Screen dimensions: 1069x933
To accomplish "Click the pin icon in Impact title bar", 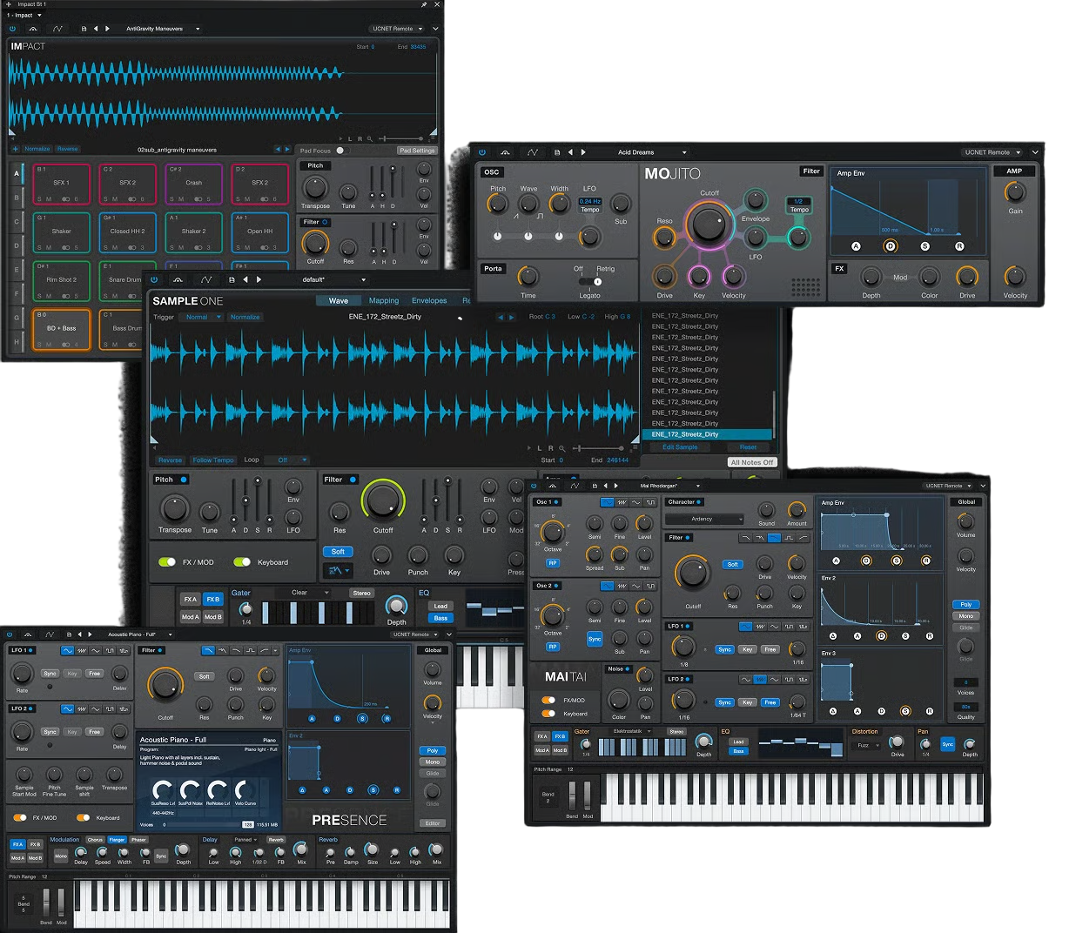I will click(x=424, y=4).
